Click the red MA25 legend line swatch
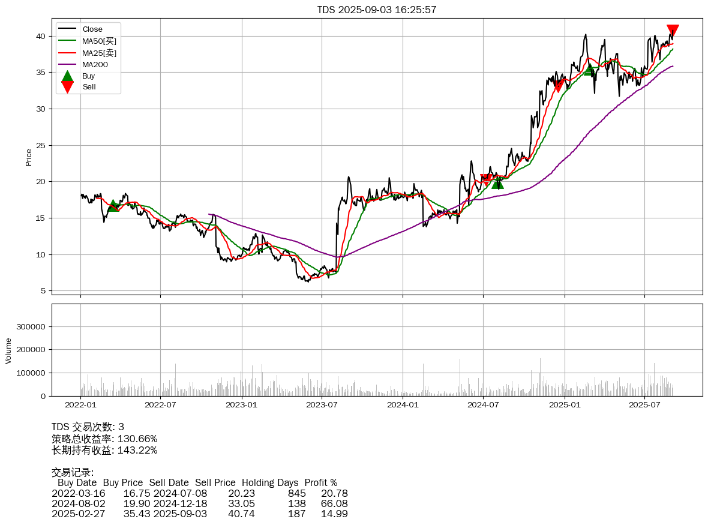This screenshot has width=708, height=525. pos(67,53)
